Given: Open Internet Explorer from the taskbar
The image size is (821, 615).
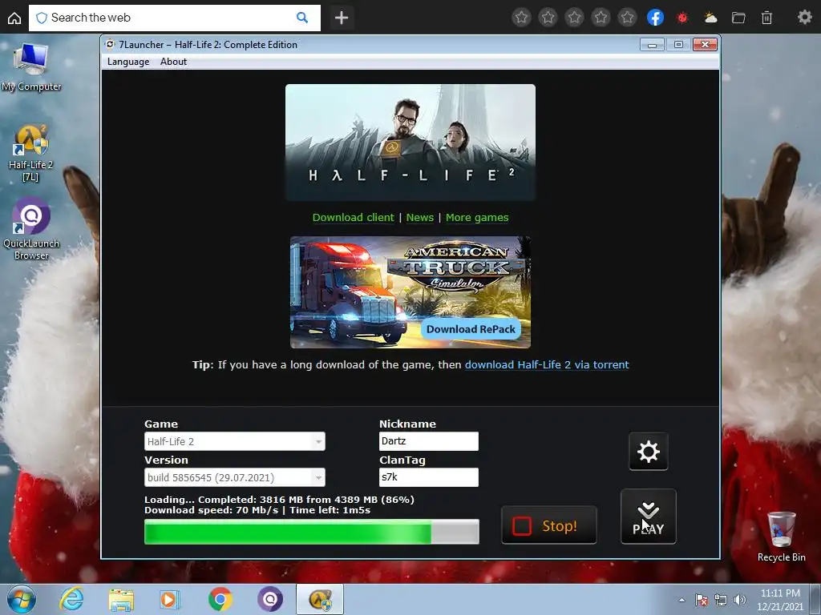Looking at the screenshot, I should pos(71,599).
